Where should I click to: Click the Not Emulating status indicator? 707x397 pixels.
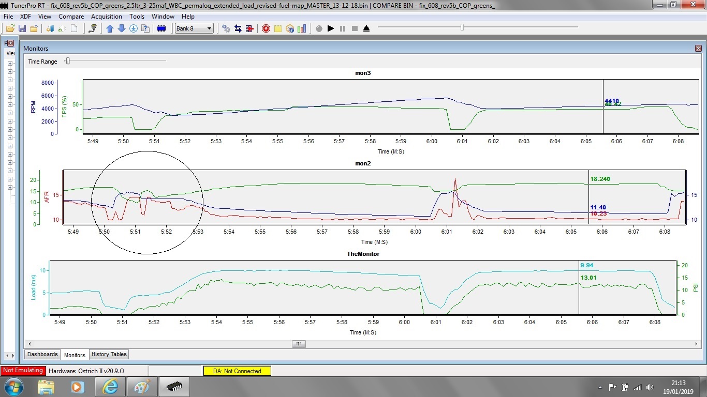coord(23,371)
